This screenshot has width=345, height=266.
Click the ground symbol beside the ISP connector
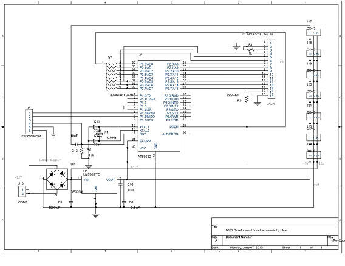click(x=53, y=135)
